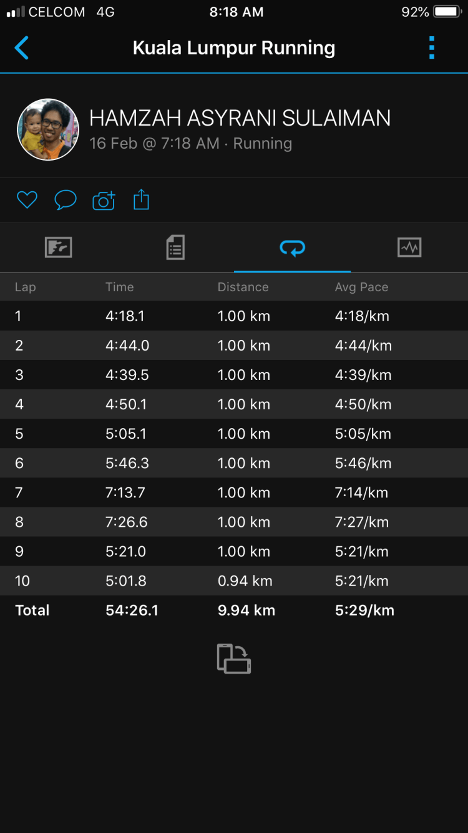
Task: Switch to the stats details tab
Action: pyautogui.click(x=175, y=247)
